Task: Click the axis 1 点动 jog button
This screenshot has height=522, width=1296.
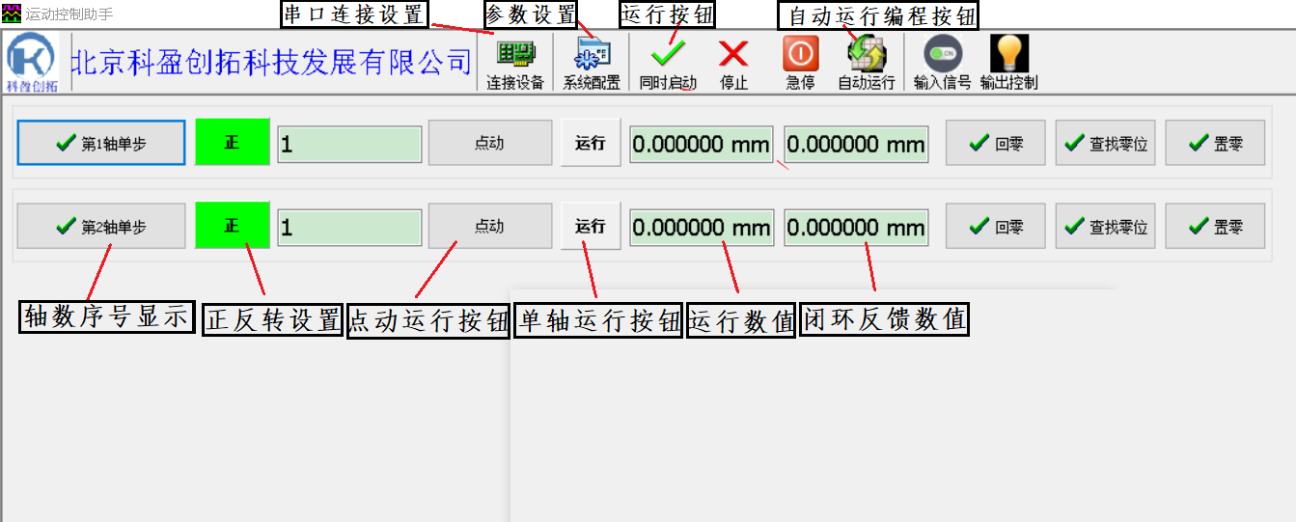Action: (490, 144)
